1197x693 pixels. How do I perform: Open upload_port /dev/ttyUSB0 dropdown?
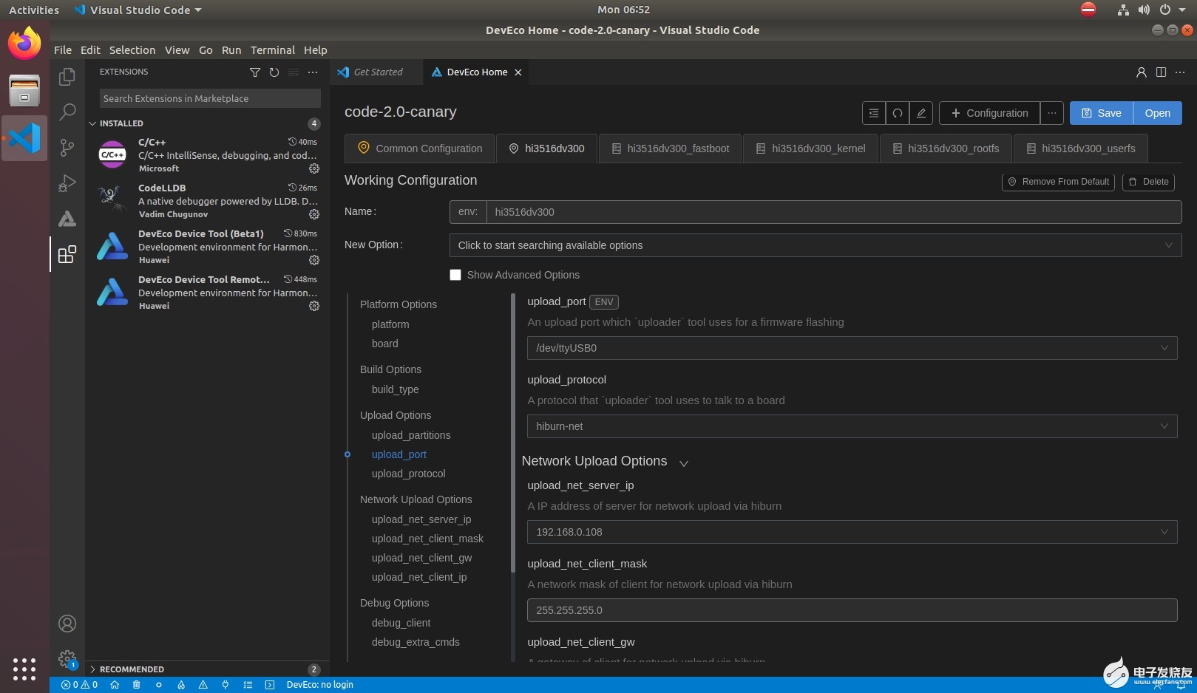coord(852,348)
